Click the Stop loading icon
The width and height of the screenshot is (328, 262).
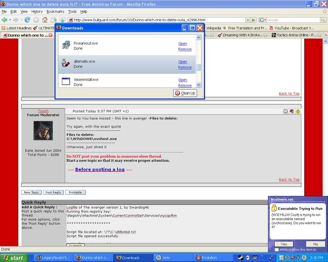(36, 20)
